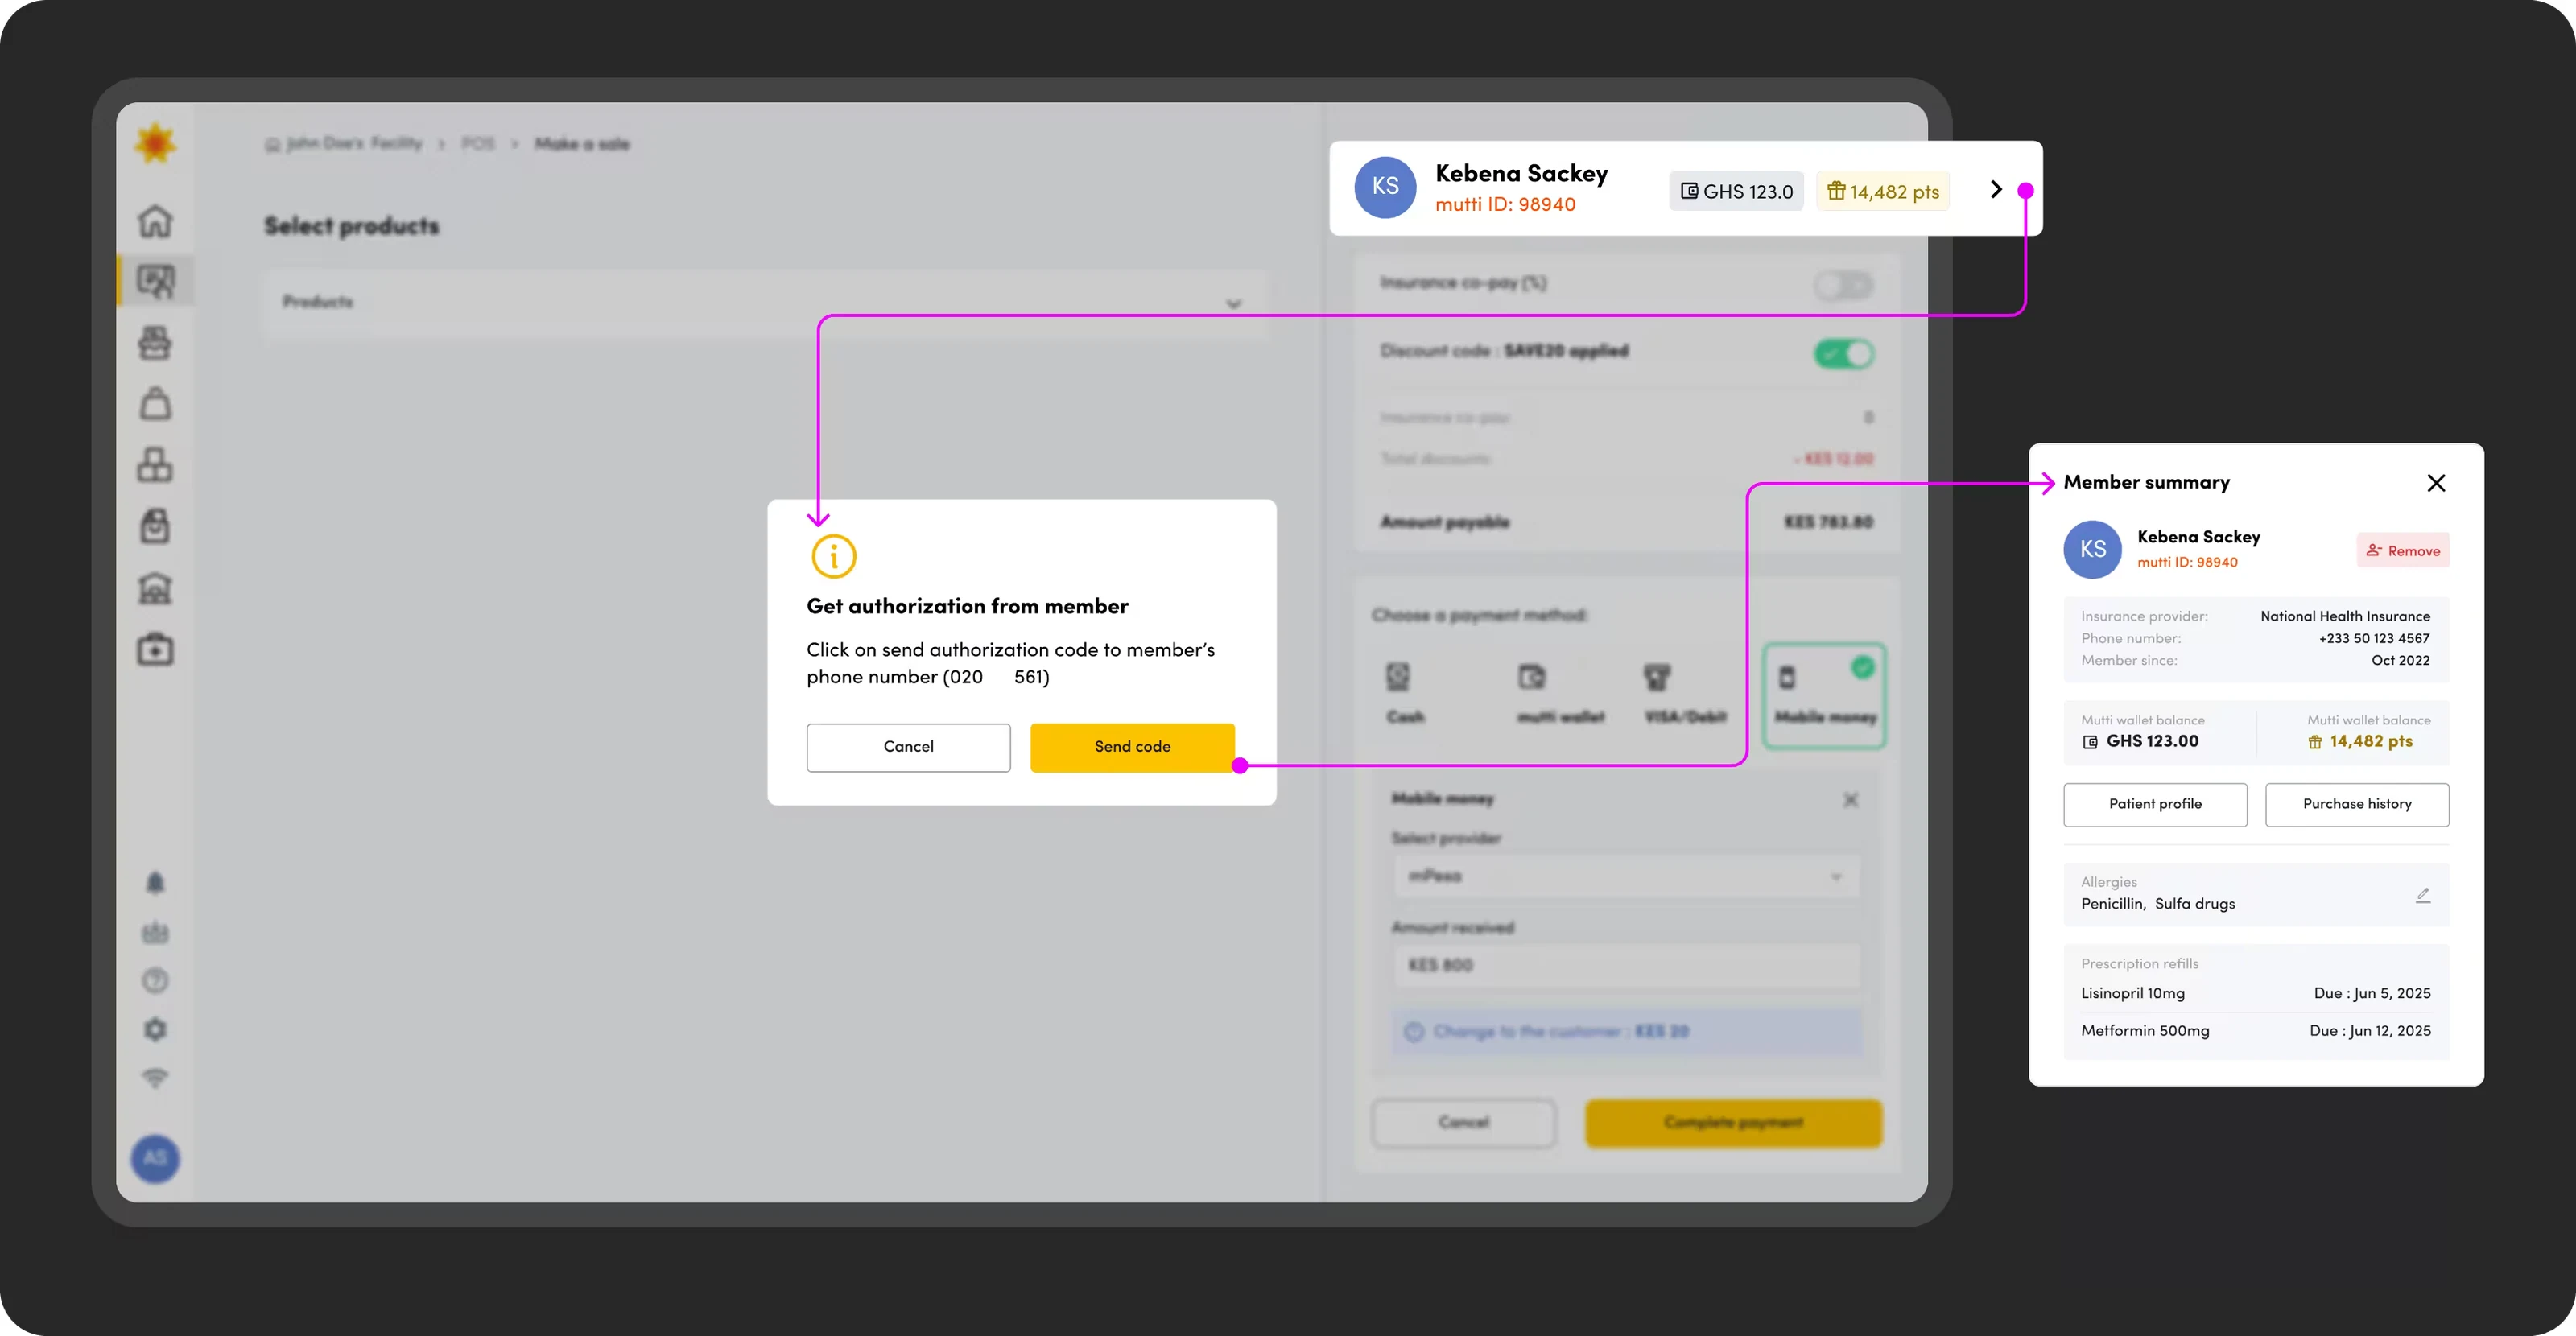The height and width of the screenshot is (1336, 2576).
Task: Close the Member summary panel
Action: (2436, 483)
